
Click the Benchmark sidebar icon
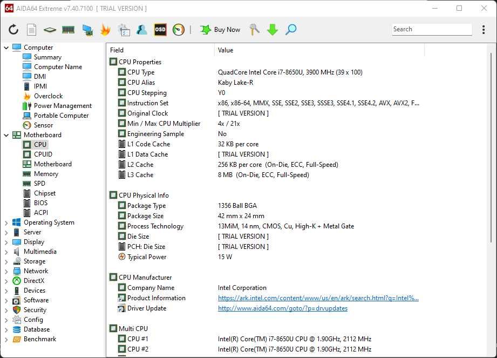tap(17, 339)
